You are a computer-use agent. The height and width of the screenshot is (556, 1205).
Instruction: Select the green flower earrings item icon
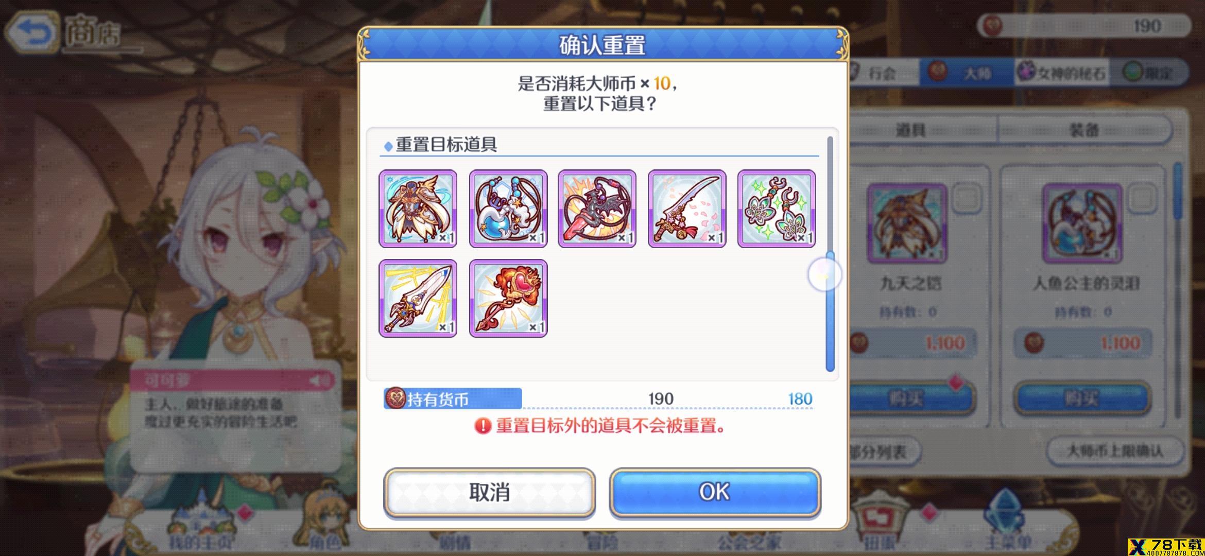click(777, 208)
